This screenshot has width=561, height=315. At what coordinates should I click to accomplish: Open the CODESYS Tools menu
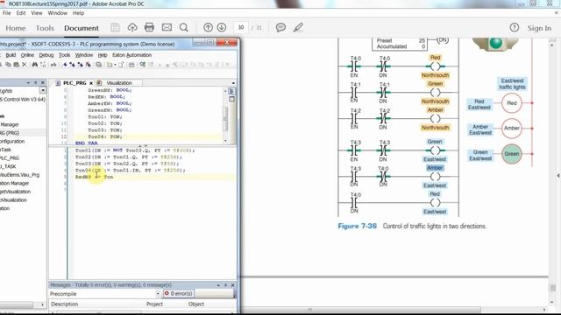click(x=64, y=55)
